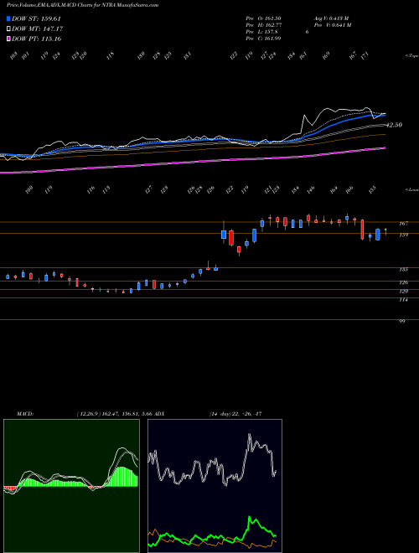Select the 'DOW MT: 147.17' legend text

(x=38, y=29)
